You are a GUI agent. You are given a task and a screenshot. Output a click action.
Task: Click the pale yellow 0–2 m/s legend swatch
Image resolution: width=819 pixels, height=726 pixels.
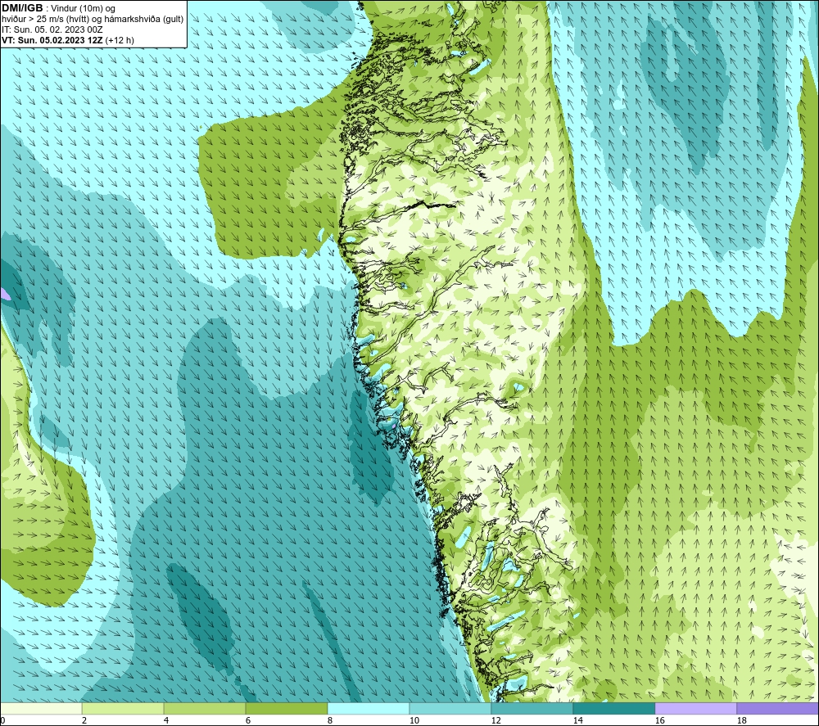(41, 708)
